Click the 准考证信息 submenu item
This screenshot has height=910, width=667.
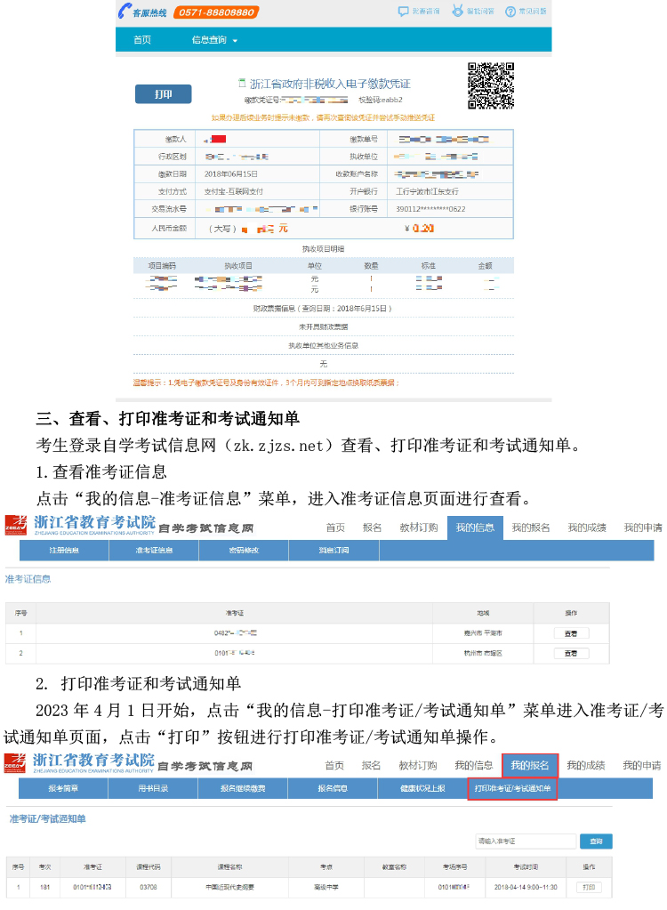[x=154, y=550]
